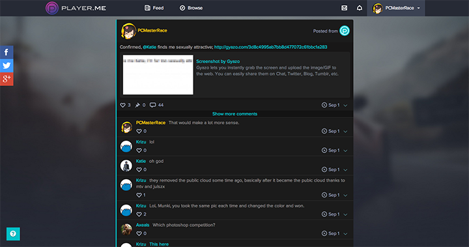Viewport: 469px width, 247px height.
Task: Open the Gyazo screenshot thumbnail
Action: click(x=158, y=74)
